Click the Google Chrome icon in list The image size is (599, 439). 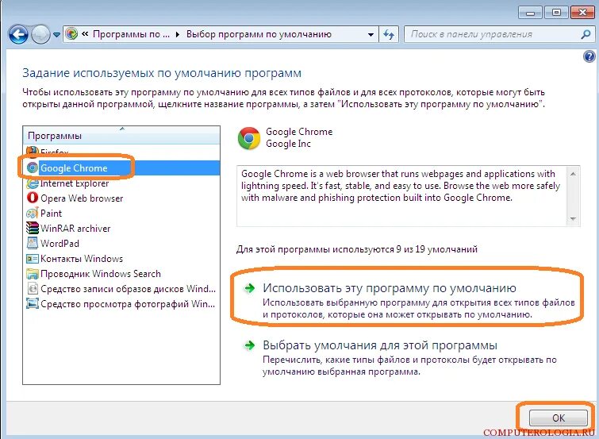click(x=33, y=168)
